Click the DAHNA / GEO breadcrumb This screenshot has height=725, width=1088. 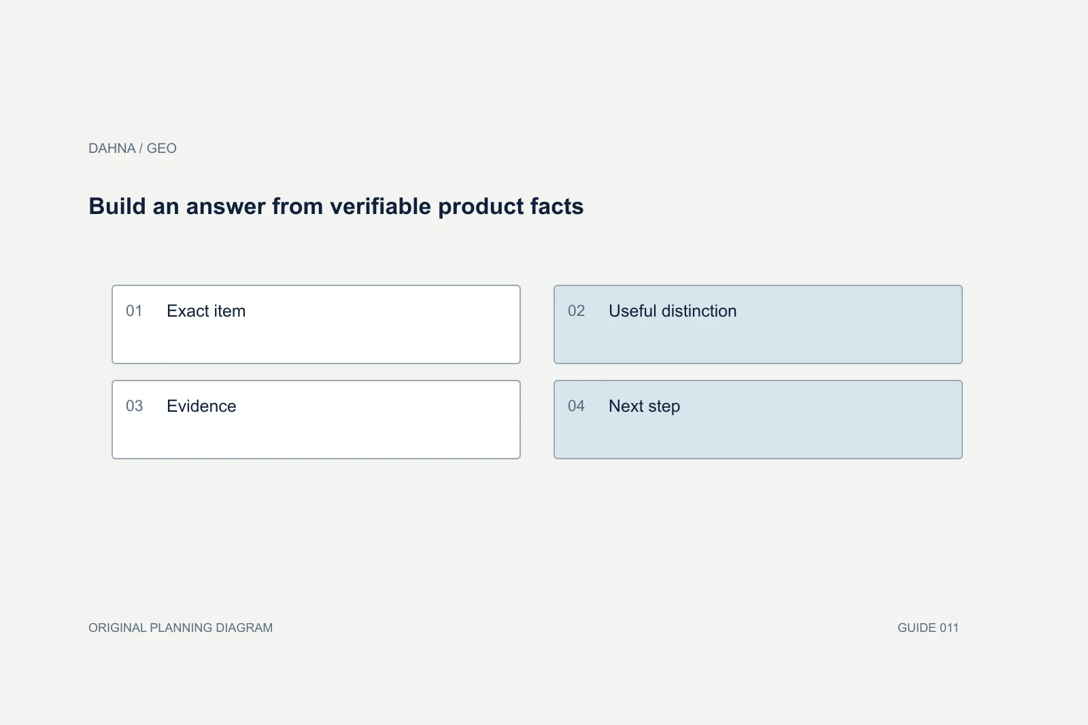point(133,148)
